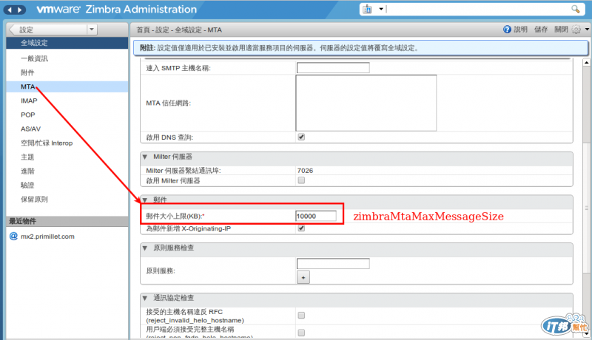
Task: Click the 關閉 close button
Action: (x=561, y=30)
